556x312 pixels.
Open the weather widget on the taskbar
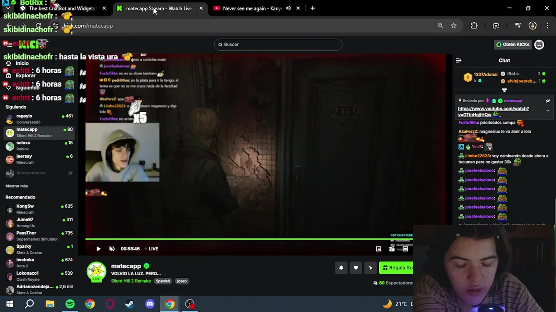[397, 304]
